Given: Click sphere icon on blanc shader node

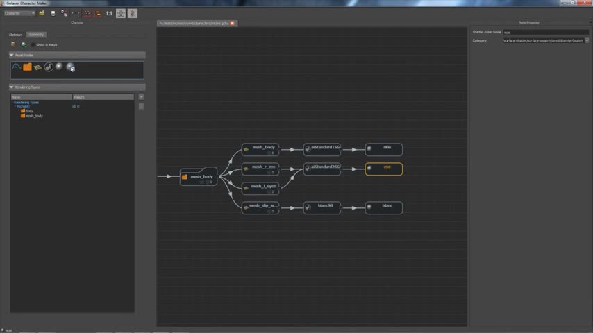Looking at the screenshot, I should (x=369, y=207).
